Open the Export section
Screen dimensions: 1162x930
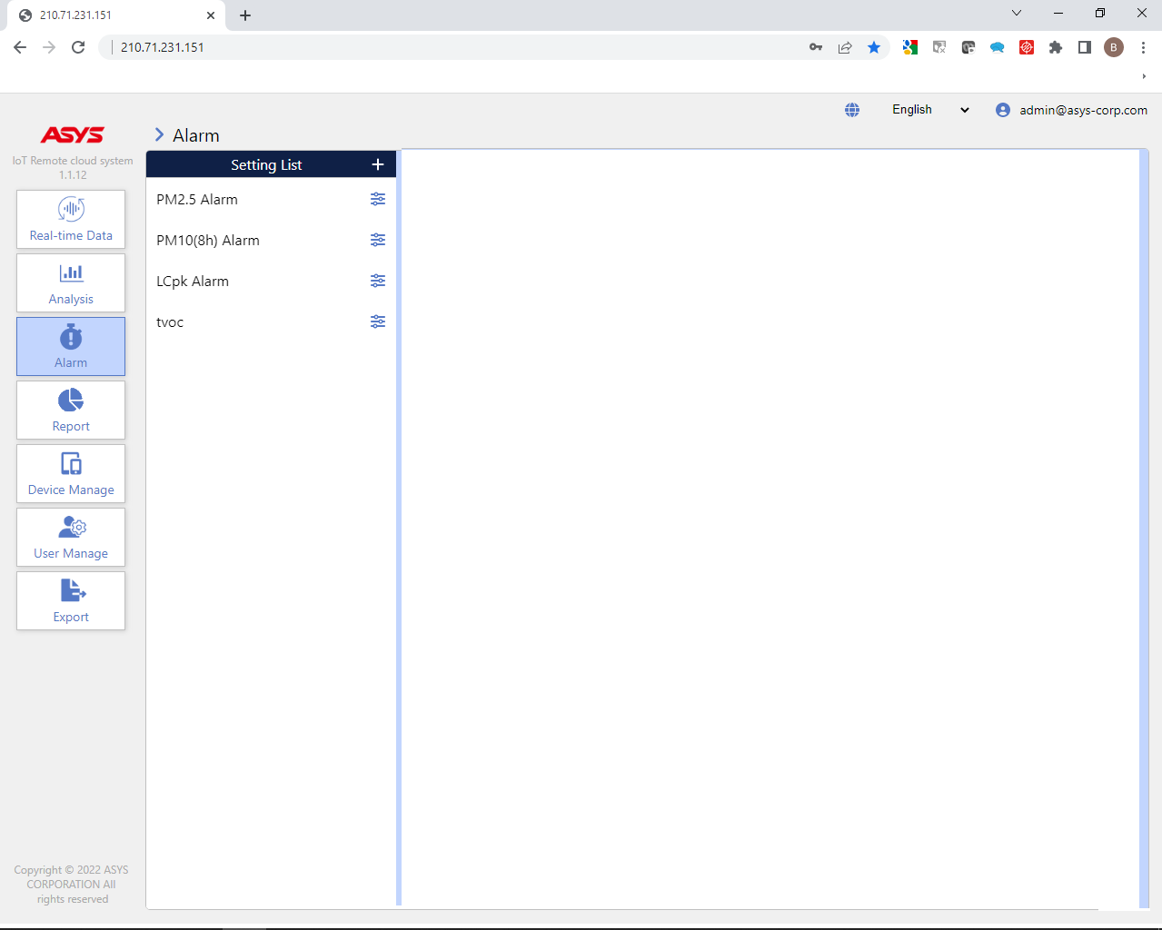71,600
